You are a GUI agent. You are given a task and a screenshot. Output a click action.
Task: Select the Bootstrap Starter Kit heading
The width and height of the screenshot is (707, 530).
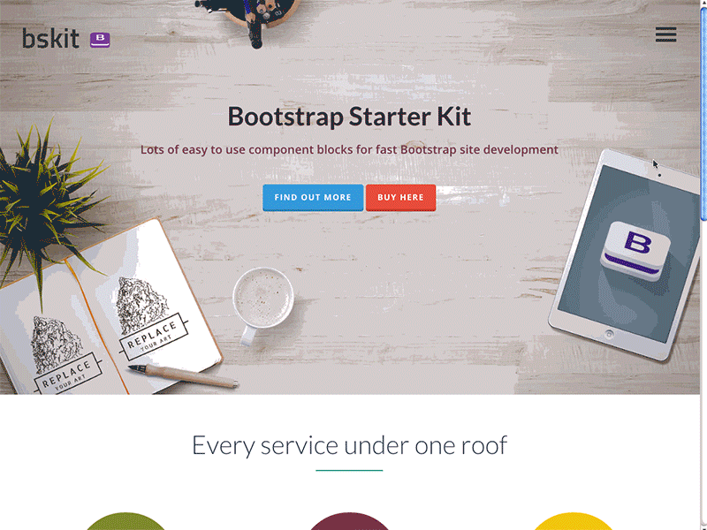click(349, 117)
